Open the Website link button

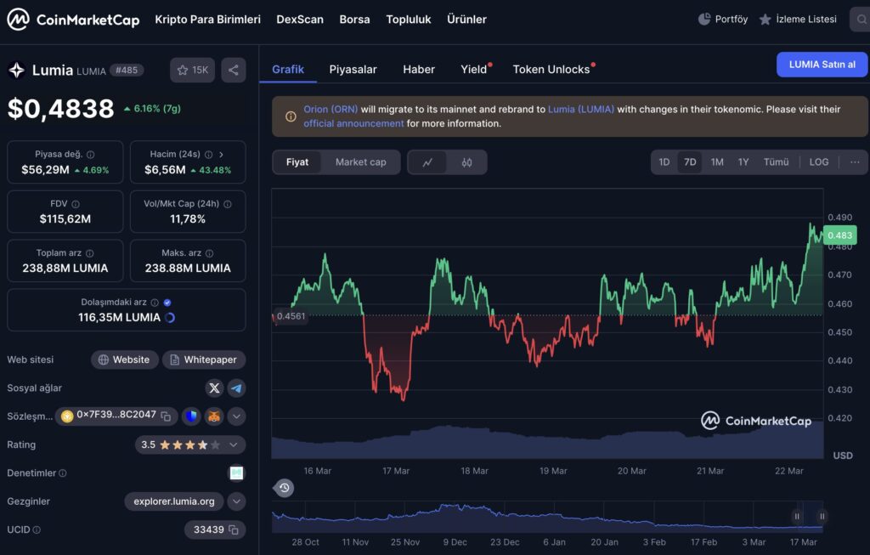coord(125,360)
